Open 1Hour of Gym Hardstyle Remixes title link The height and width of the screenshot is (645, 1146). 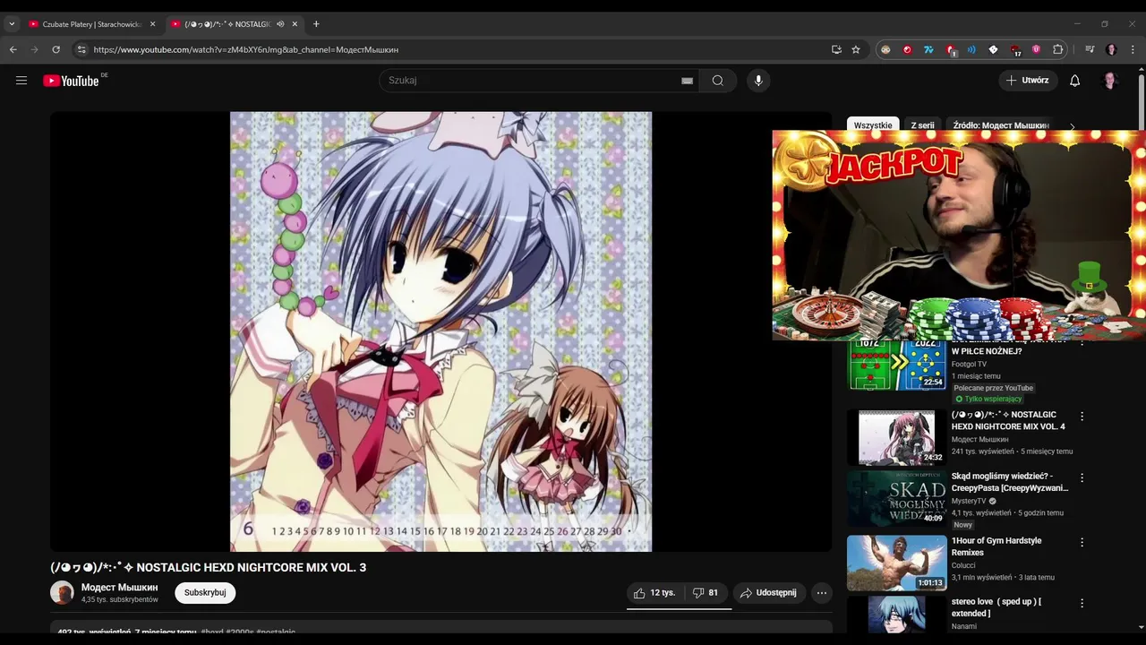click(x=996, y=546)
